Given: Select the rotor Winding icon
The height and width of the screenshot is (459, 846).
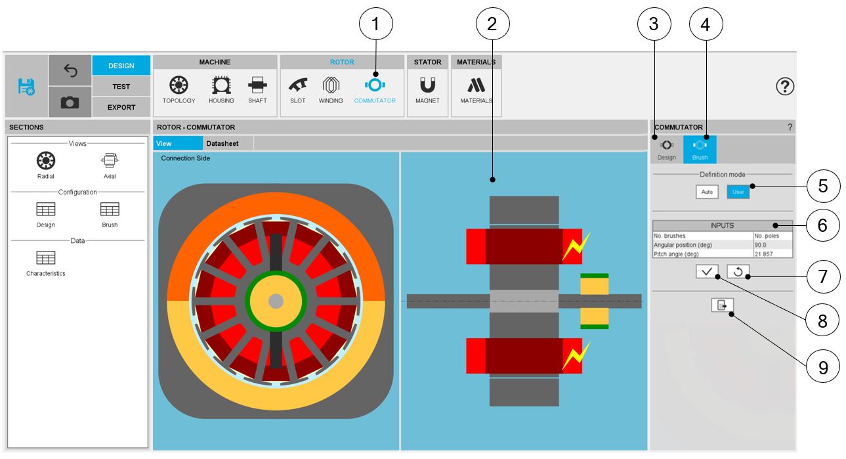Looking at the screenshot, I should point(331,90).
